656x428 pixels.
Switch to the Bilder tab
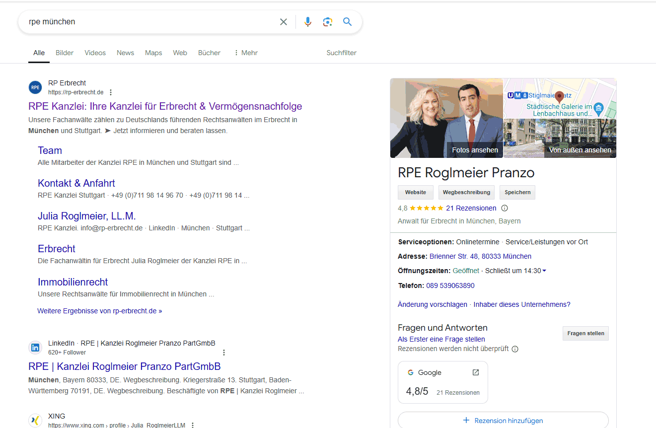coord(65,53)
